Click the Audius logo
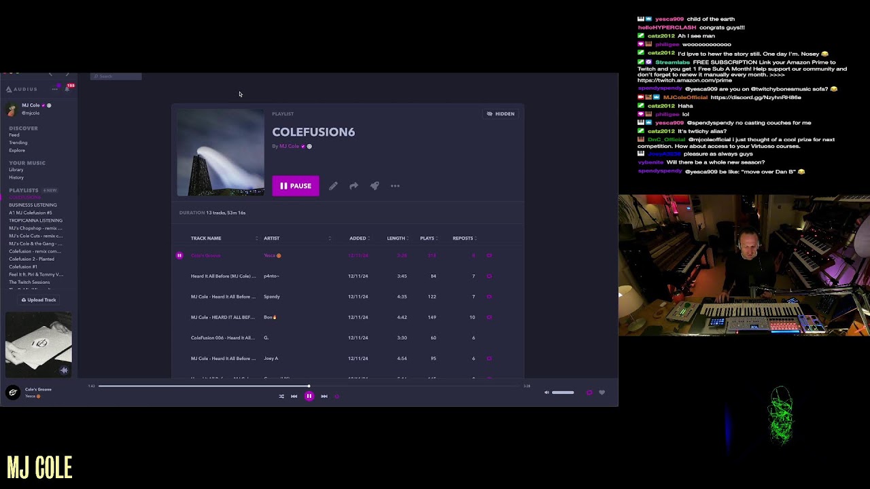 pos(22,89)
